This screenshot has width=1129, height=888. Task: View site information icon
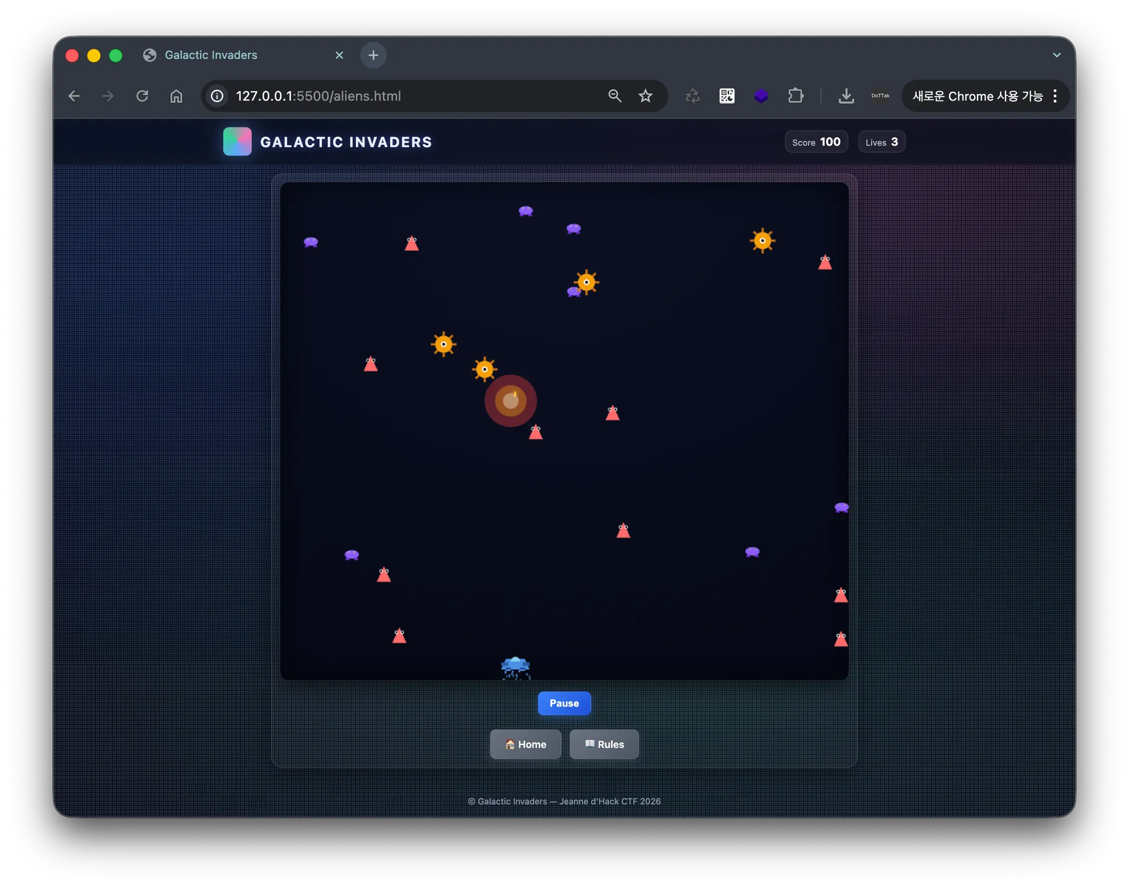[x=217, y=96]
